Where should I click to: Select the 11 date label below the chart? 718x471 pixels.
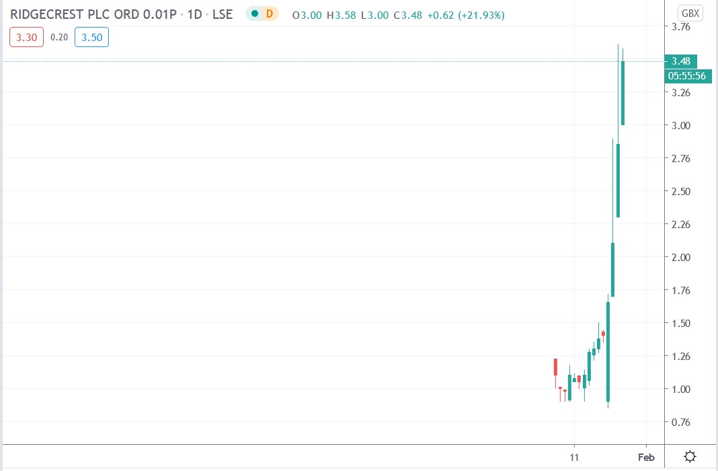tap(575, 457)
